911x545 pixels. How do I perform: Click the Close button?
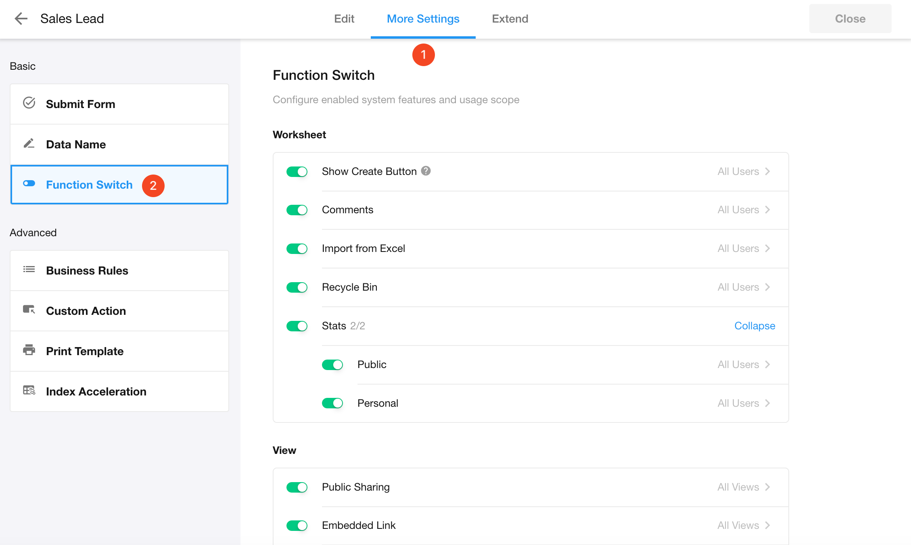tap(850, 19)
